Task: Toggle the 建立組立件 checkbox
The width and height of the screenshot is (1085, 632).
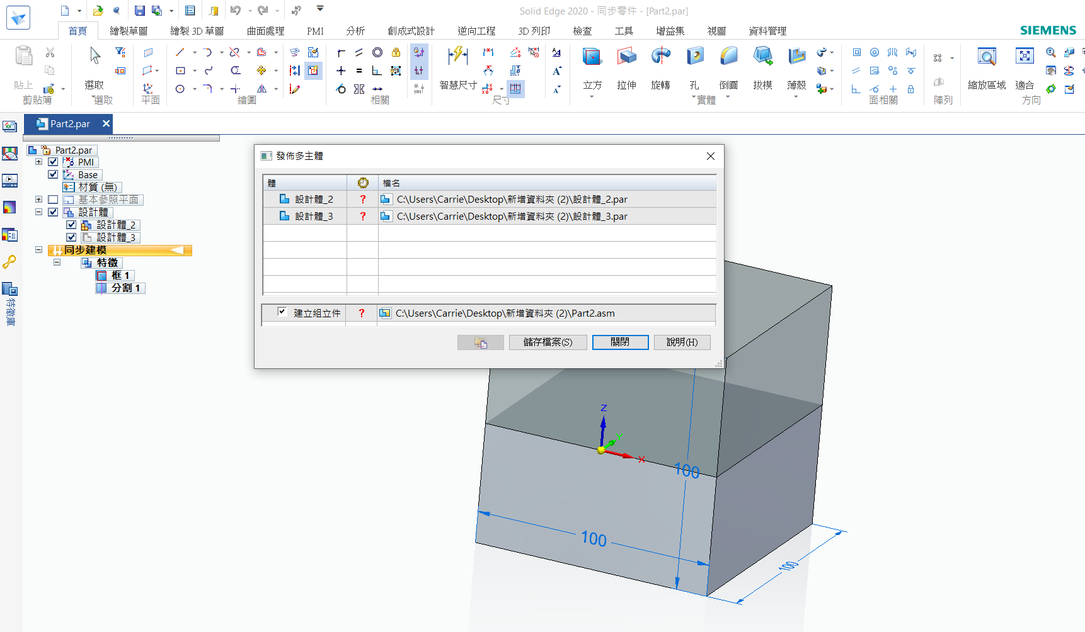Action: (282, 312)
